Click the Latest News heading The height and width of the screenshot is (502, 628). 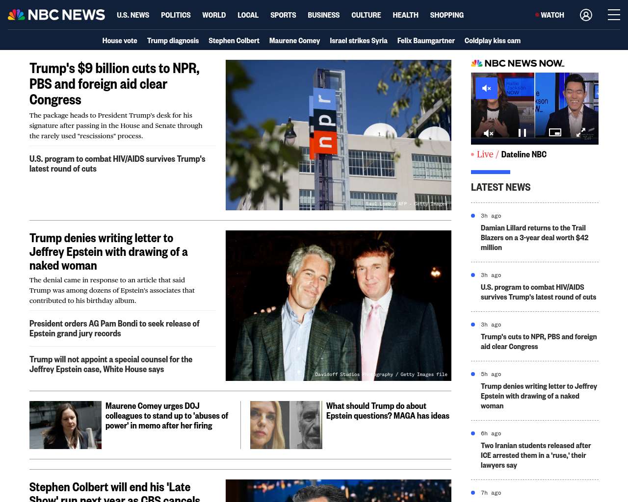point(500,187)
